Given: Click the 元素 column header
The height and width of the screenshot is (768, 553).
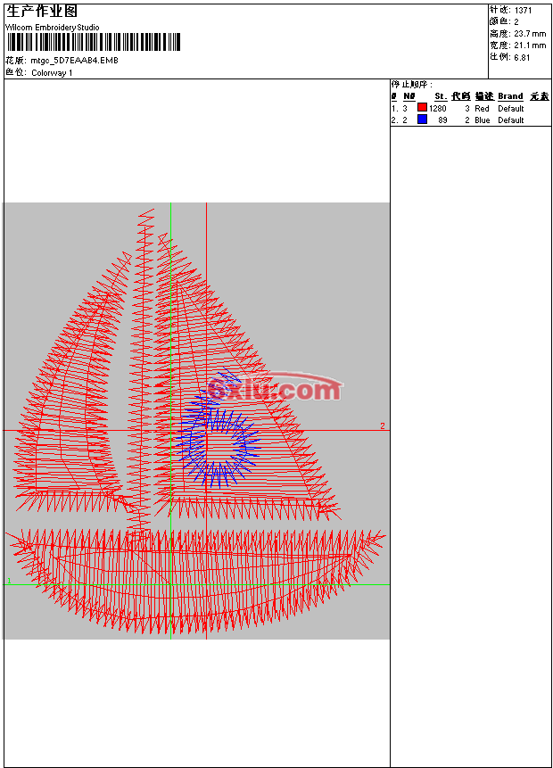Looking at the screenshot, I should [x=540, y=96].
